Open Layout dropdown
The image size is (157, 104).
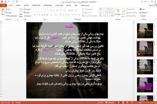tap(27, 9)
